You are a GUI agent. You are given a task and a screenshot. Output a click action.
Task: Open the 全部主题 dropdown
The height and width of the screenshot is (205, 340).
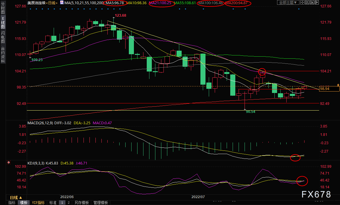pos(288,3)
